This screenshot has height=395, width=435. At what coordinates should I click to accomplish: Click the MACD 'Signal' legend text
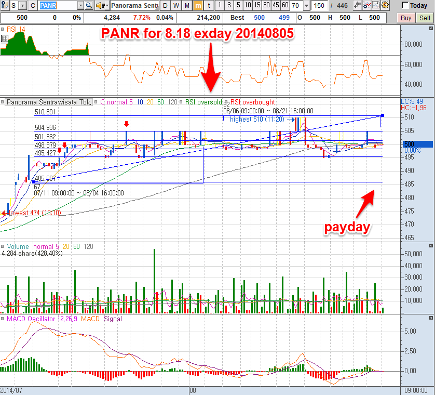(x=113, y=319)
